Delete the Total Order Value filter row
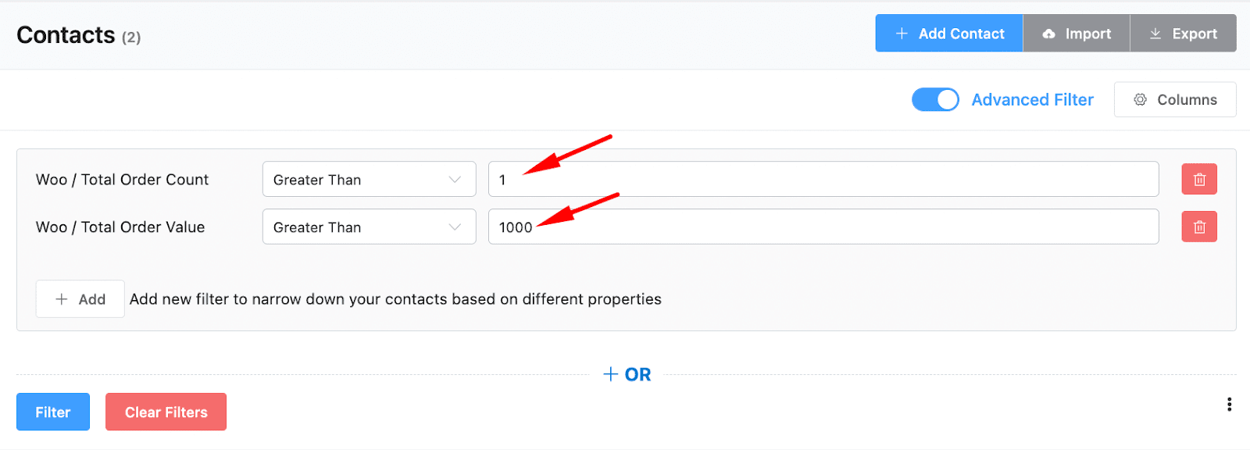 coord(1198,227)
